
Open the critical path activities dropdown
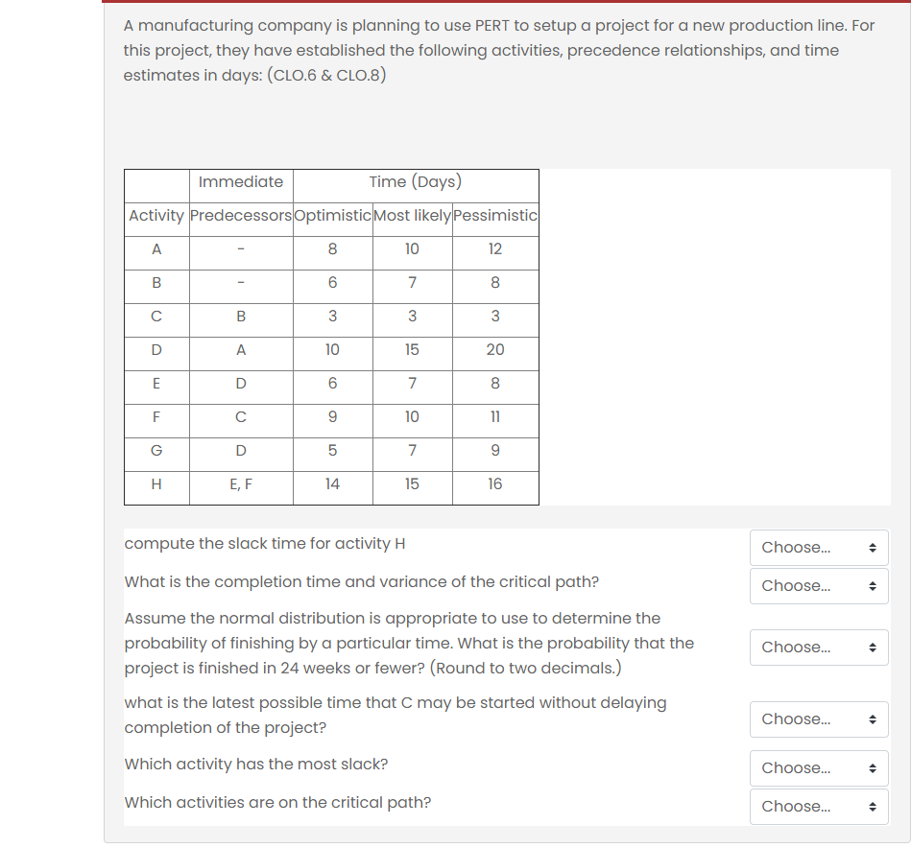(x=818, y=806)
